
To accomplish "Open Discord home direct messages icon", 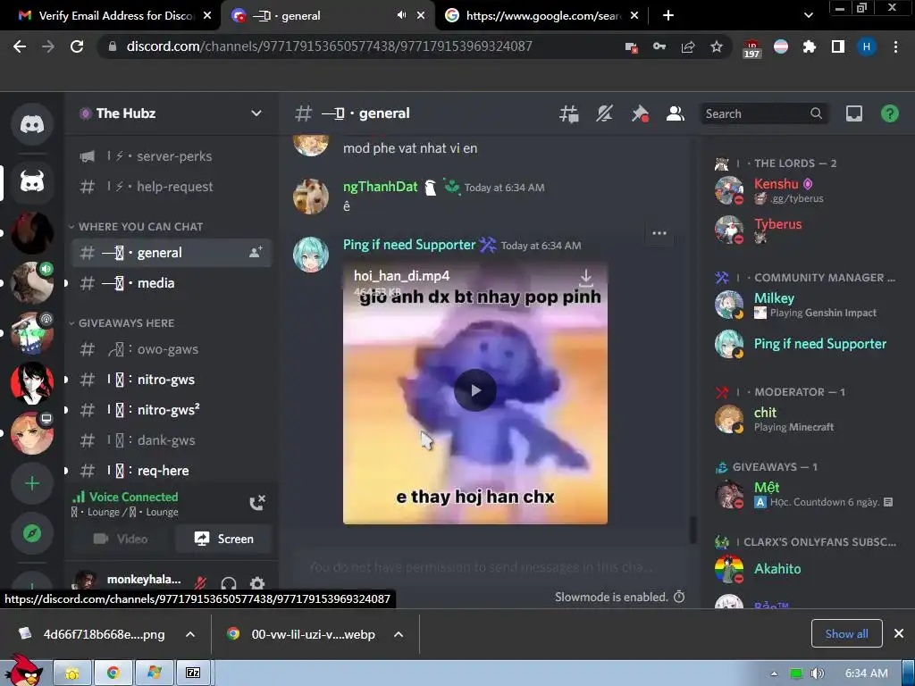I will tap(32, 123).
